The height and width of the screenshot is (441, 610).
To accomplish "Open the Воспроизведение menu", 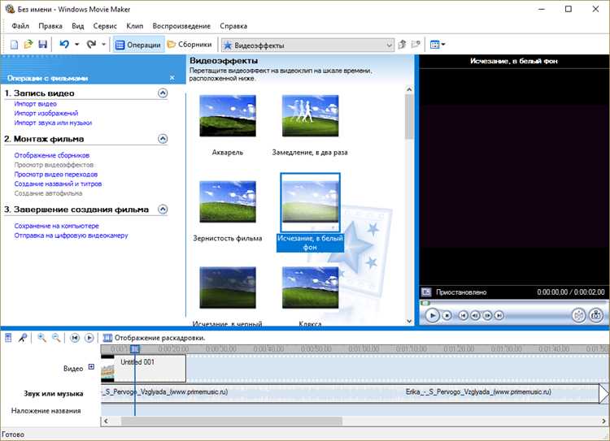I will click(181, 26).
